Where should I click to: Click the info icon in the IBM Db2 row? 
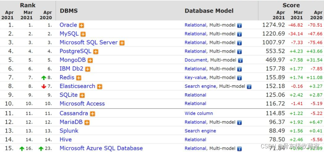(x=239, y=69)
